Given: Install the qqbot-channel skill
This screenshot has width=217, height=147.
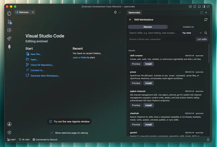Looking at the screenshot, I should click(x=148, y=105).
